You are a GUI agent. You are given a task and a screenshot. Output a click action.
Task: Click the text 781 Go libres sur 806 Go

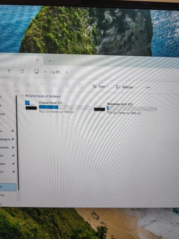click(124, 113)
